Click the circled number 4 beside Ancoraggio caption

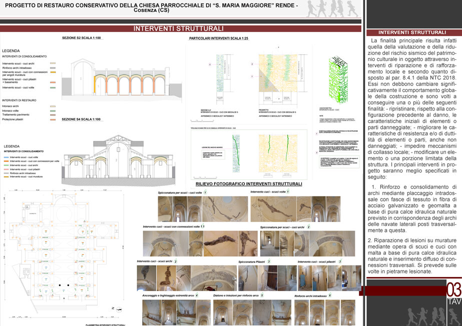[197, 295]
